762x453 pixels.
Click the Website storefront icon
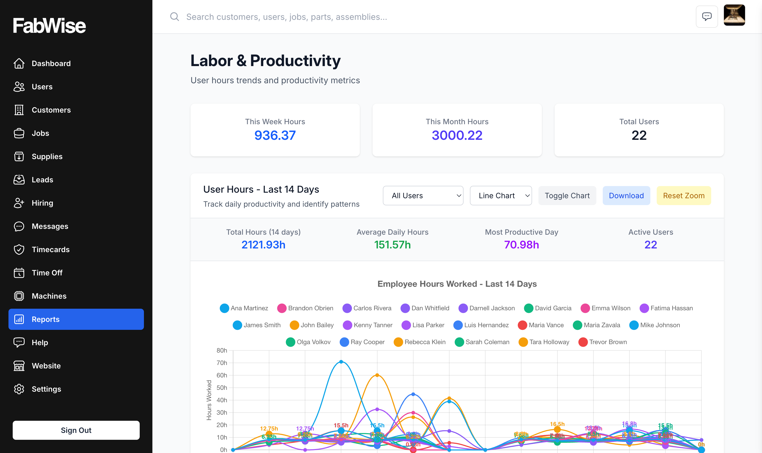tap(19, 366)
